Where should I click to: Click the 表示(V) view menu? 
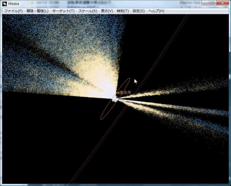tap(107, 11)
